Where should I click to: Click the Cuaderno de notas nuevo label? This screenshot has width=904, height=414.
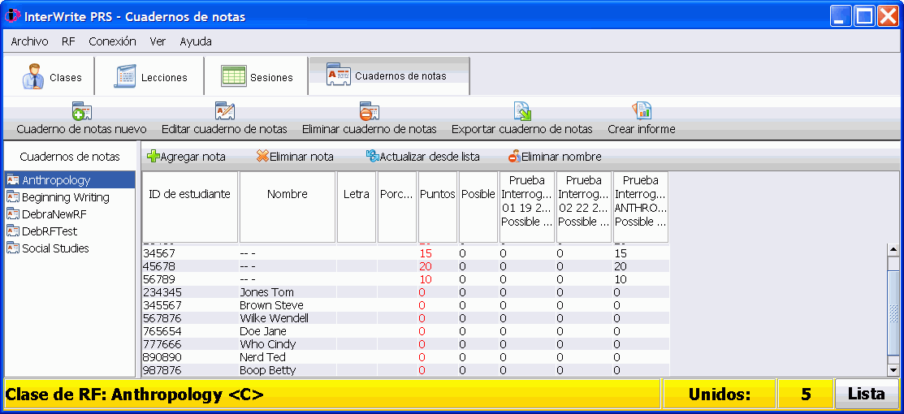(x=81, y=129)
